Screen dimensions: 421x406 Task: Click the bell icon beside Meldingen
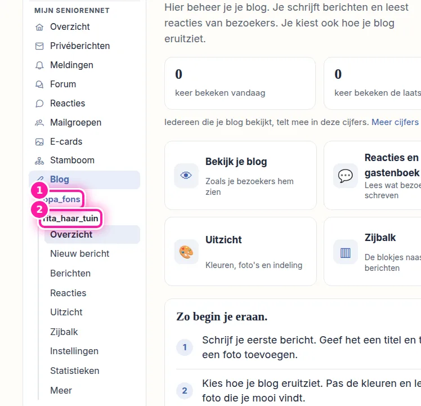point(39,65)
